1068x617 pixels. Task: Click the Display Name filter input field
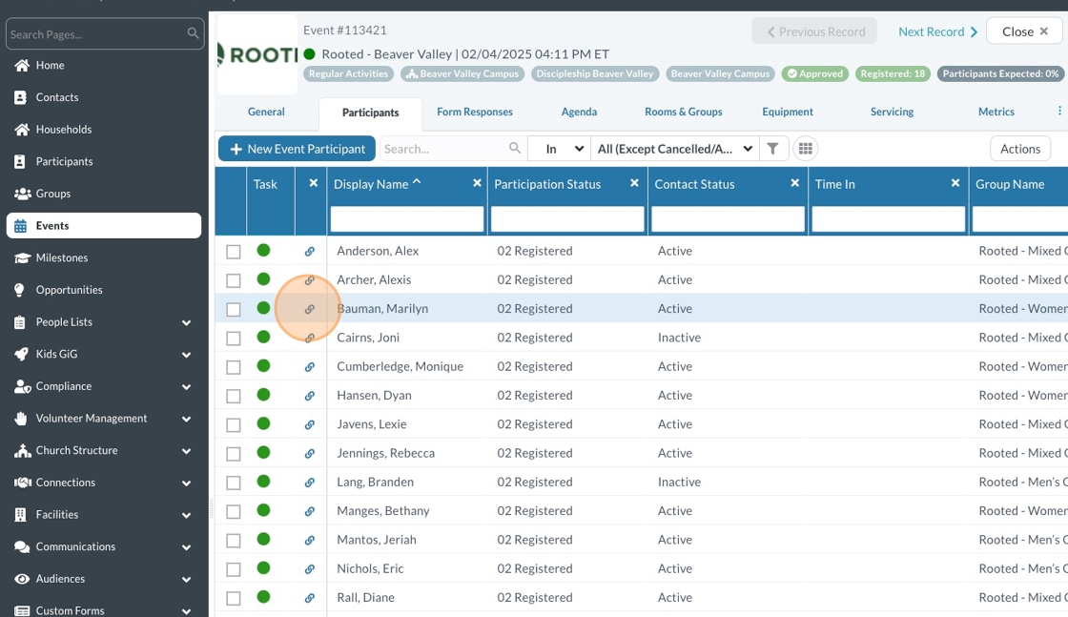407,219
